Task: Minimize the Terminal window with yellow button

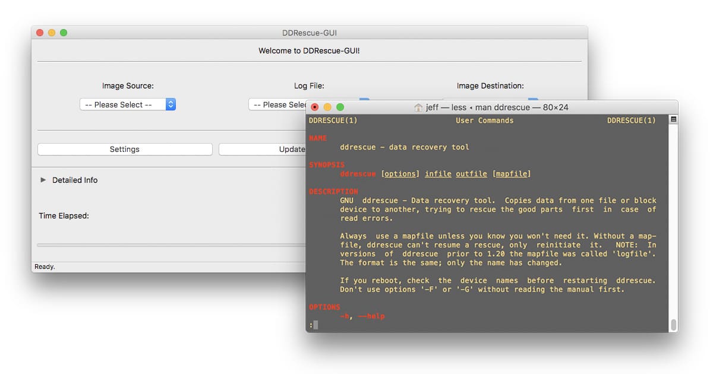Action: (327, 107)
